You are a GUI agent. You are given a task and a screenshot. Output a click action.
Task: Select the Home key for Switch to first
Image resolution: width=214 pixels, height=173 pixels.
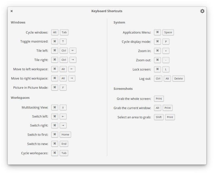(x=65, y=134)
